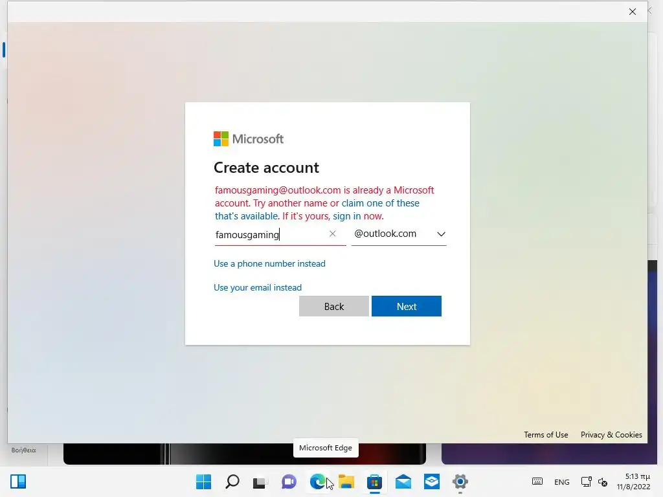Switch ENG input language
This screenshot has height=497, width=663.
click(x=561, y=481)
